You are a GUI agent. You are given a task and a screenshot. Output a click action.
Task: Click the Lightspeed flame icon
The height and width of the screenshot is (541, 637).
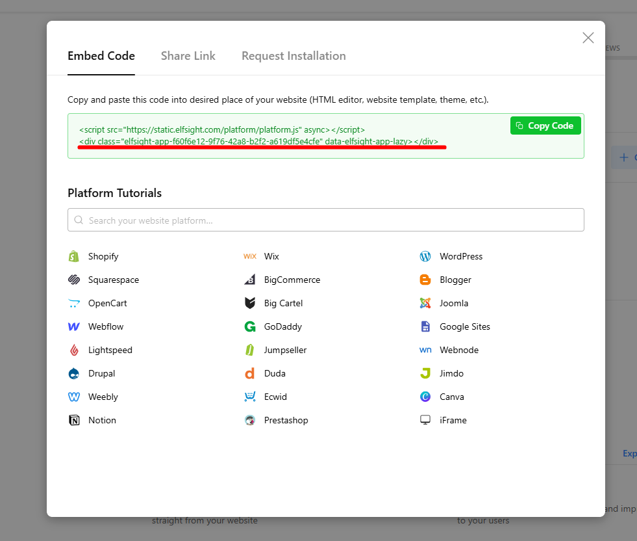pos(74,350)
